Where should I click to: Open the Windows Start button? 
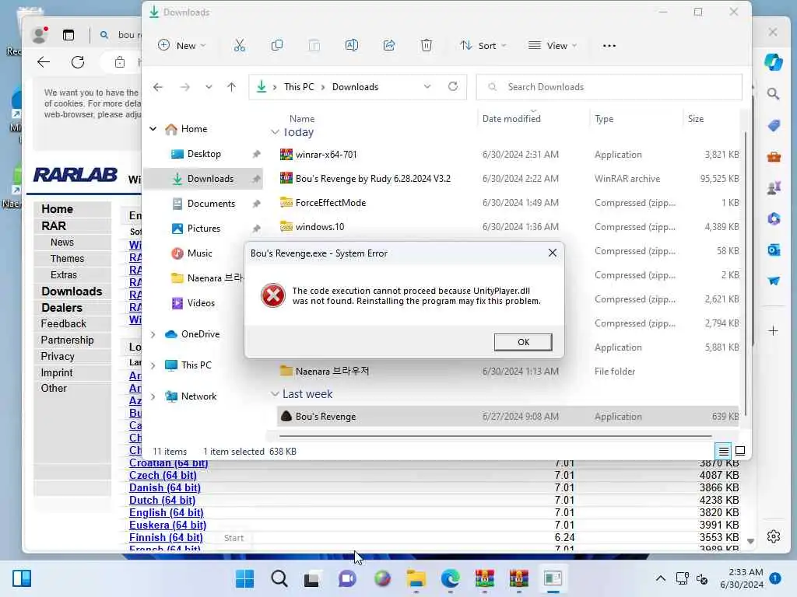pos(244,578)
